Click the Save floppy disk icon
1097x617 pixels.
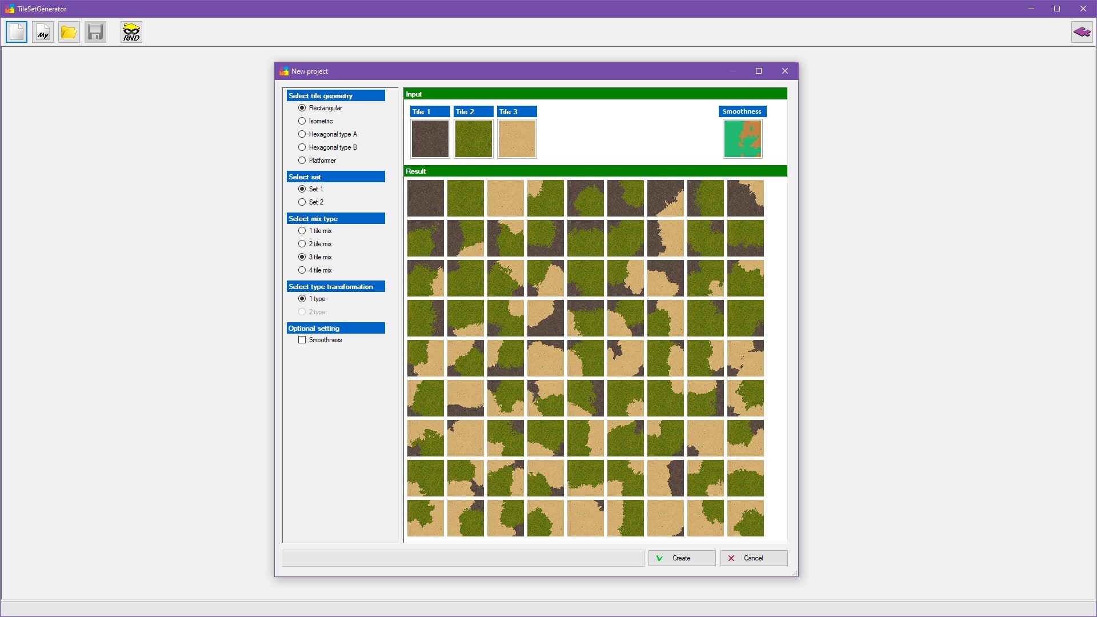95,32
